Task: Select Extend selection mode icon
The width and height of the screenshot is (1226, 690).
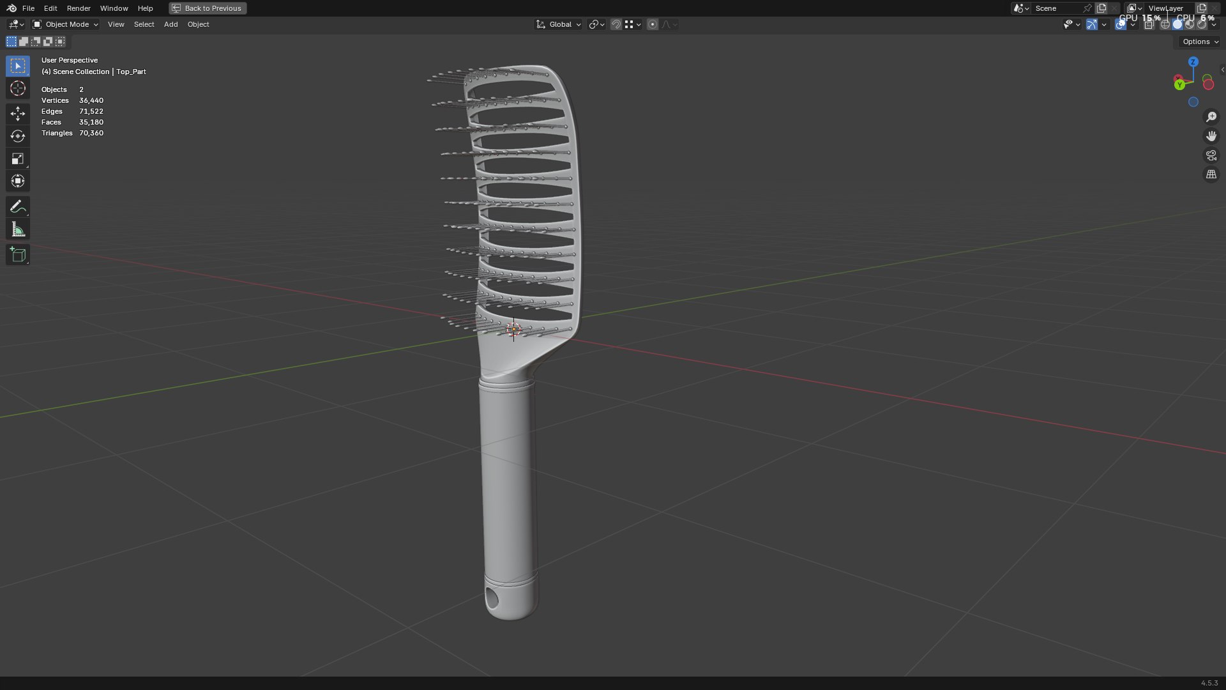Action: click(24, 42)
